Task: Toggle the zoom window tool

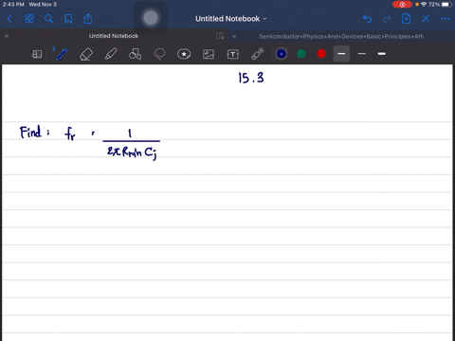Action: (x=37, y=54)
